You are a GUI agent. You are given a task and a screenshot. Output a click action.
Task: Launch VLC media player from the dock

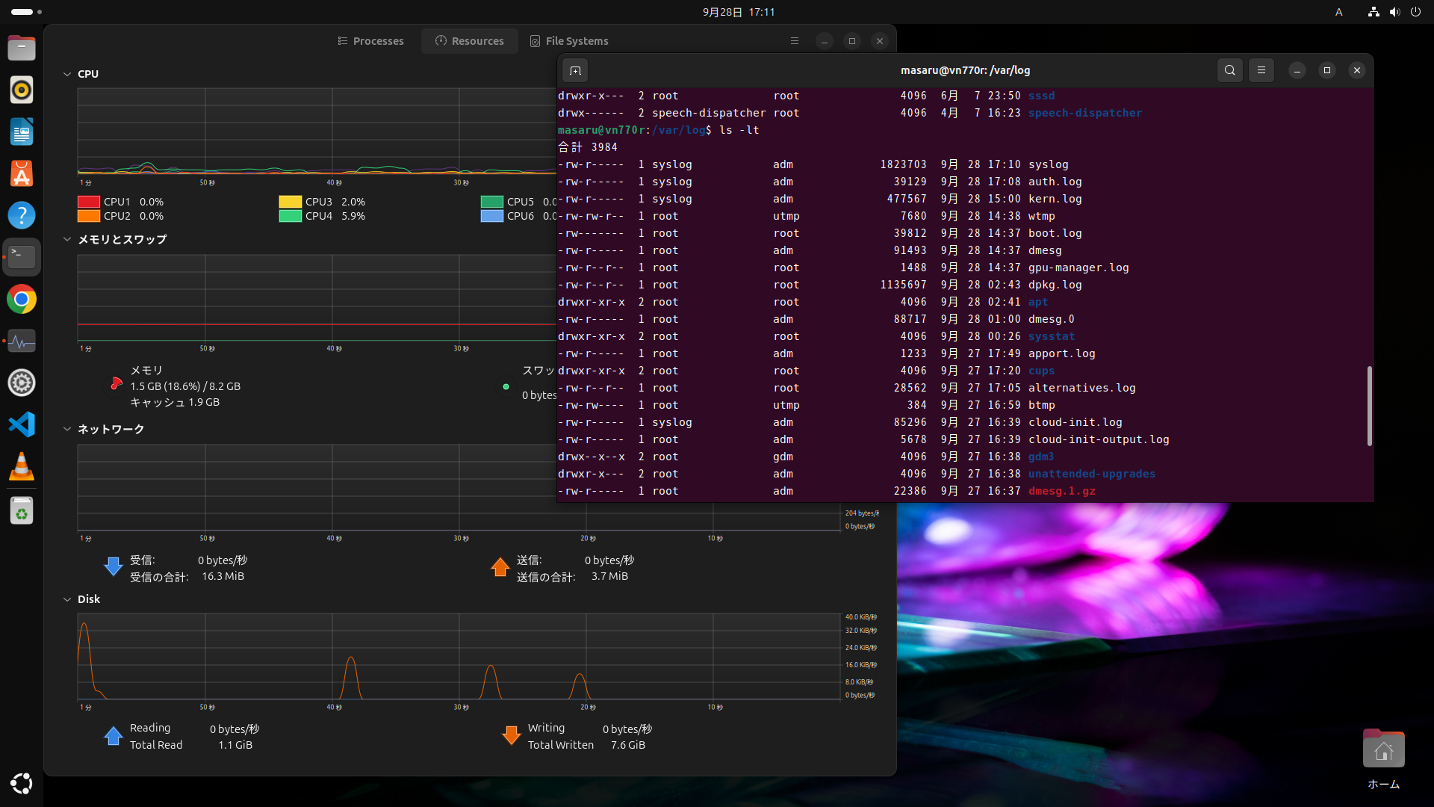(21, 466)
